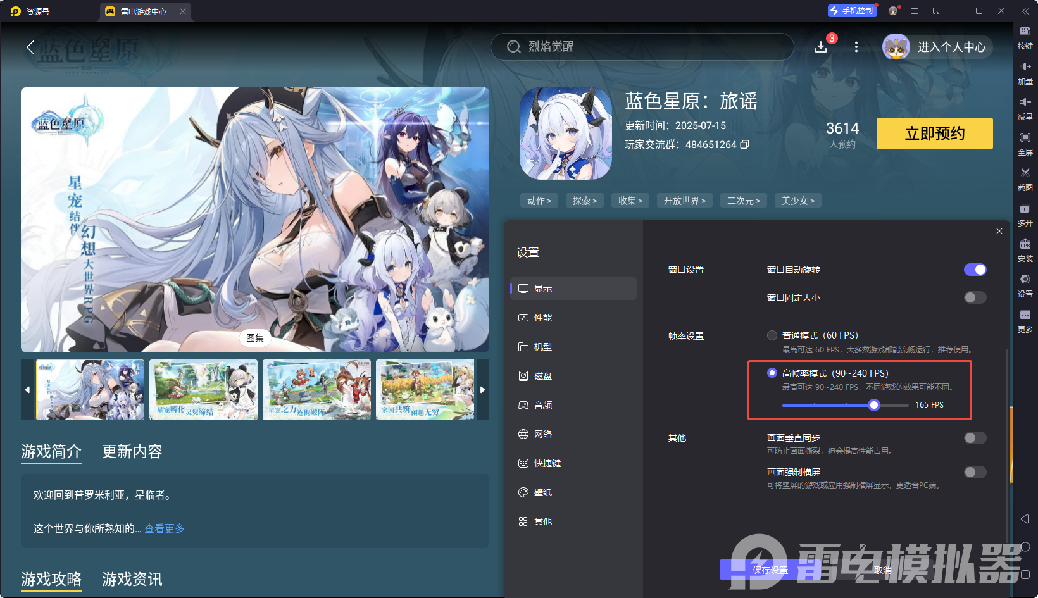This screenshot has height=598, width=1038.
Task: Enable the 画面强制横屏 switch
Action: (x=975, y=472)
